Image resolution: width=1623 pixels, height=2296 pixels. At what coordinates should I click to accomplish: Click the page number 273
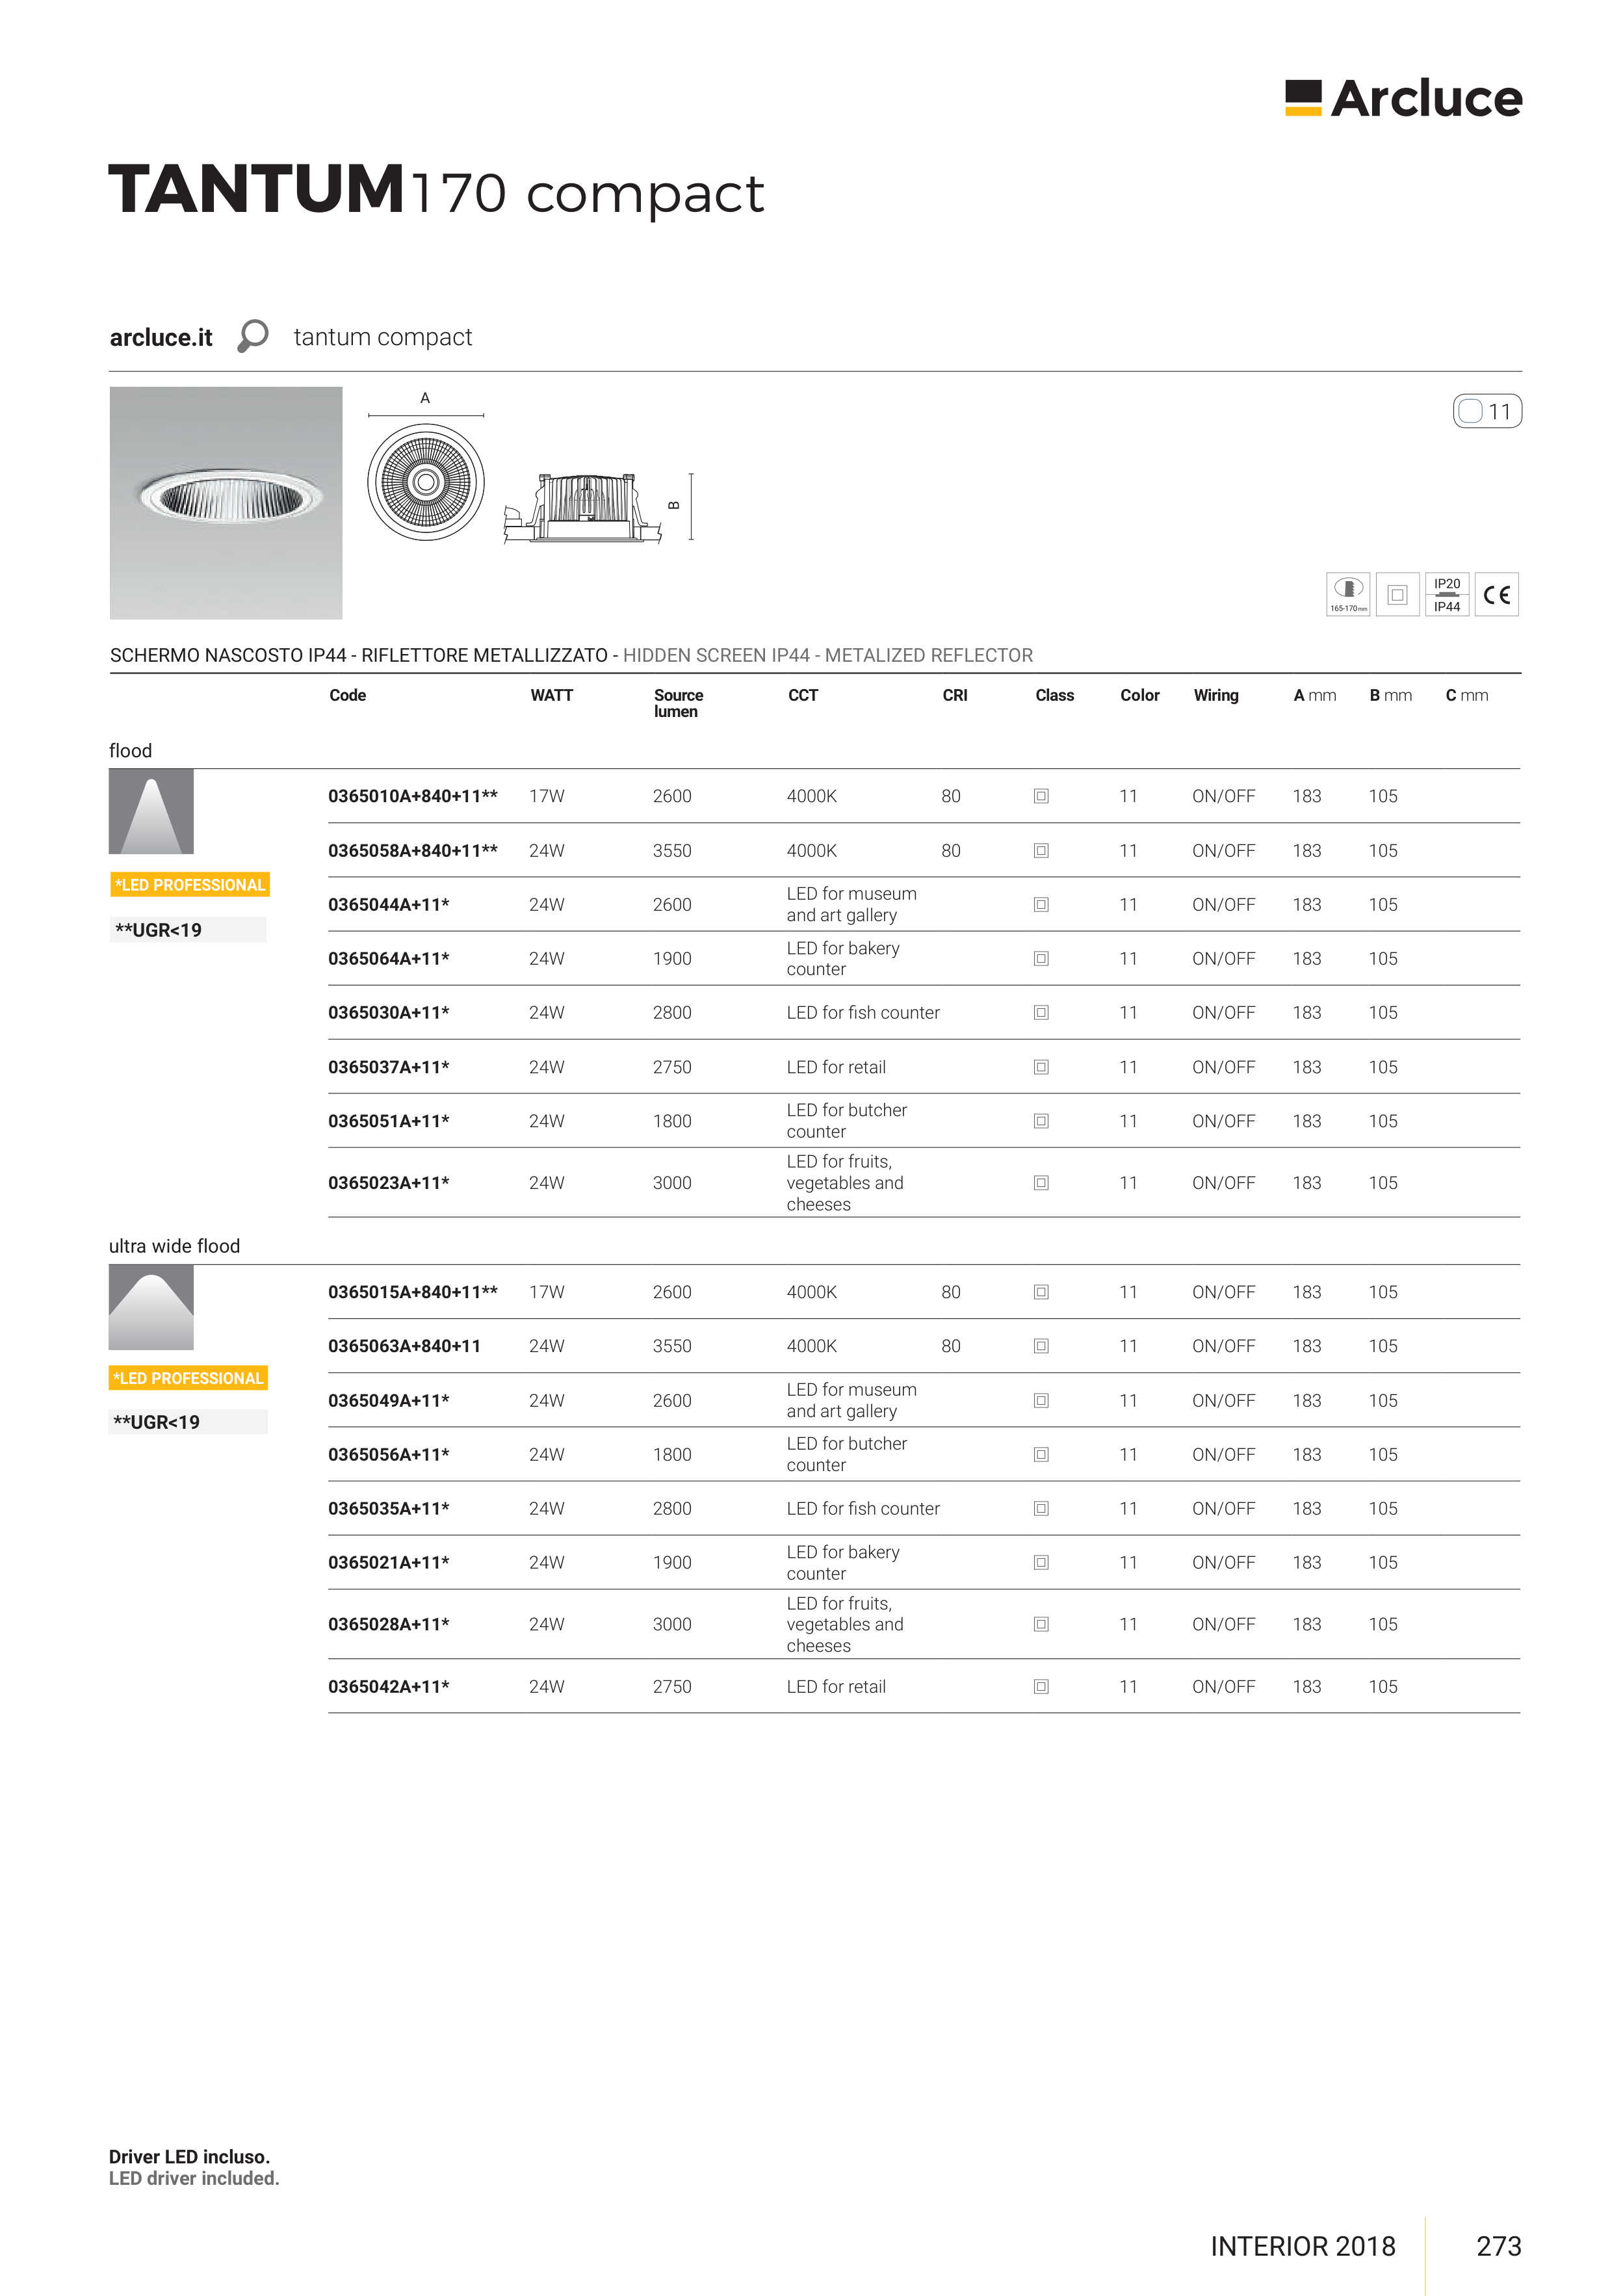[1498, 2246]
